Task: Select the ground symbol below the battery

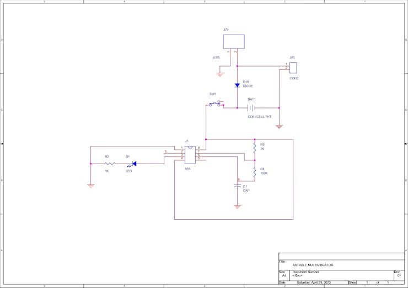Action: click(279, 127)
